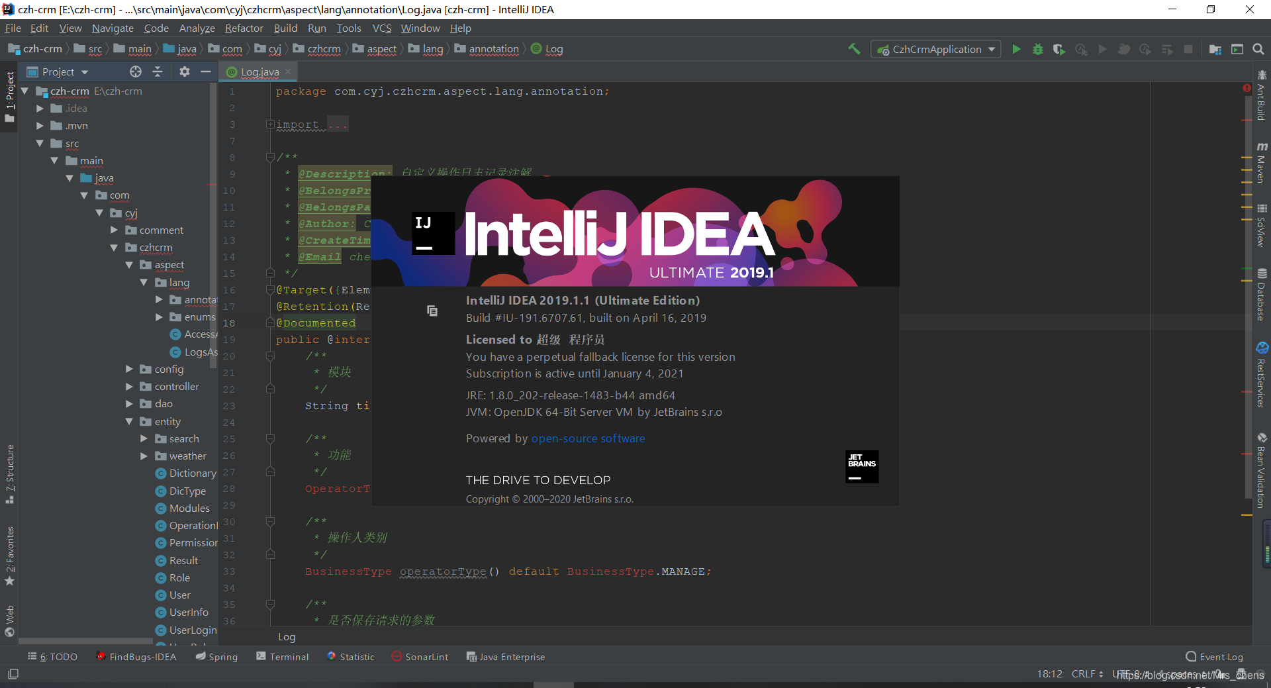This screenshot has width=1271, height=688.
Task: Collapse the czh-crm root folder
Action: click(x=25, y=91)
